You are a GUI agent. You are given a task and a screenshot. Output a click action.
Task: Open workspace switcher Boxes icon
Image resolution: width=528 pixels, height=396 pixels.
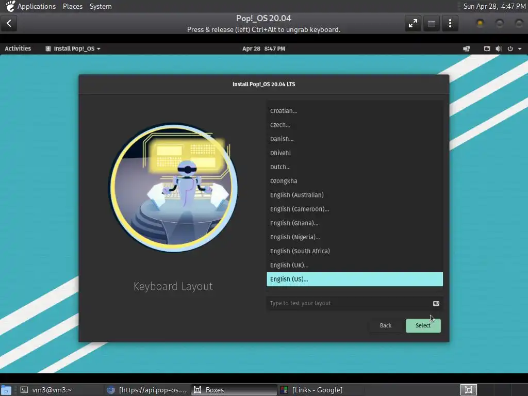468,390
